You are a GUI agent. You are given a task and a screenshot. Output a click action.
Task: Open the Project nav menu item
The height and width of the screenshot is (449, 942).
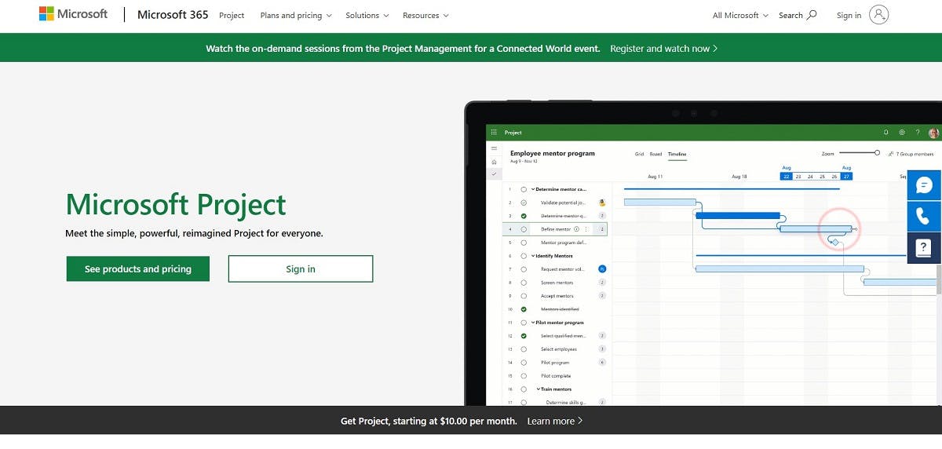click(x=232, y=15)
